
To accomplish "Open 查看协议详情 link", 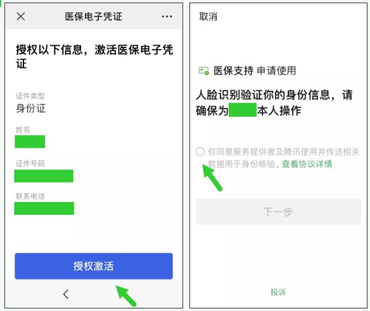I will coord(307,164).
